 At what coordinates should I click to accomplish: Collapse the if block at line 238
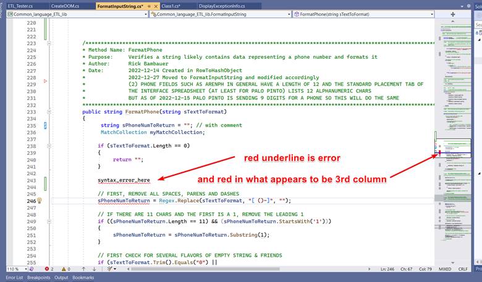coord(49,146)
